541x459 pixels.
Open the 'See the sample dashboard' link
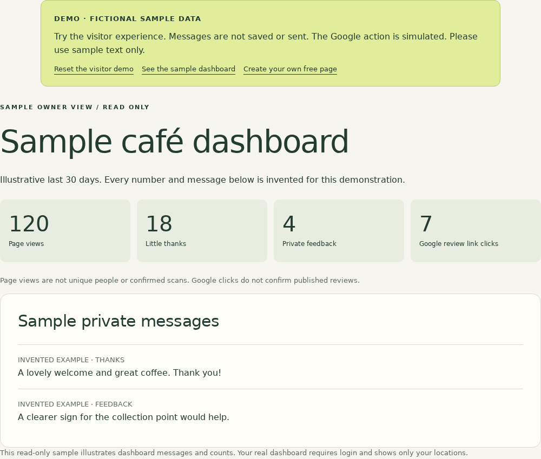click(x=188, y=69)
